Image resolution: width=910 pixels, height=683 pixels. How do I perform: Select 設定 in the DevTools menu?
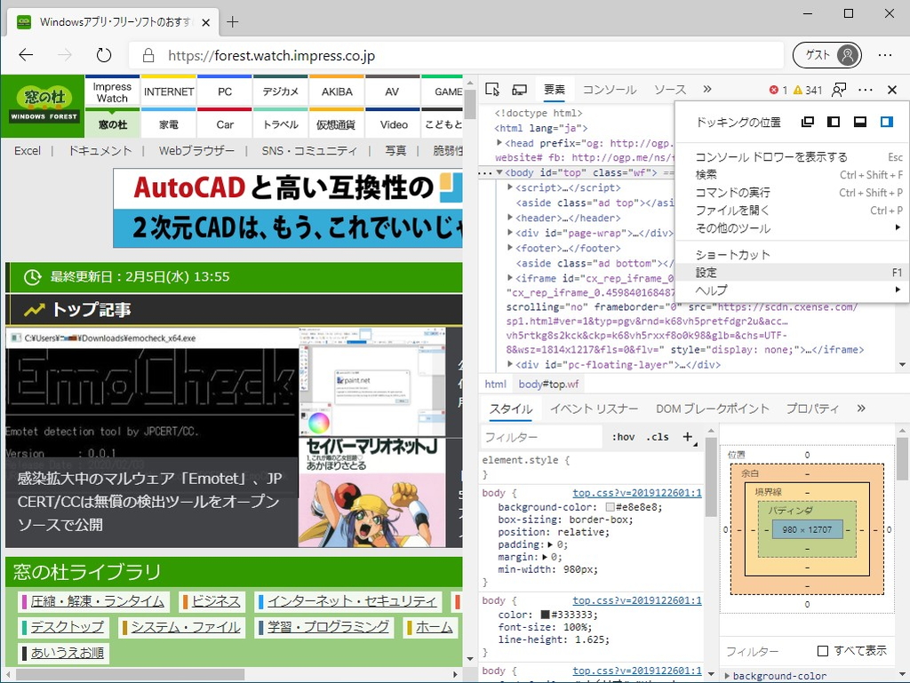pos(706,273)
